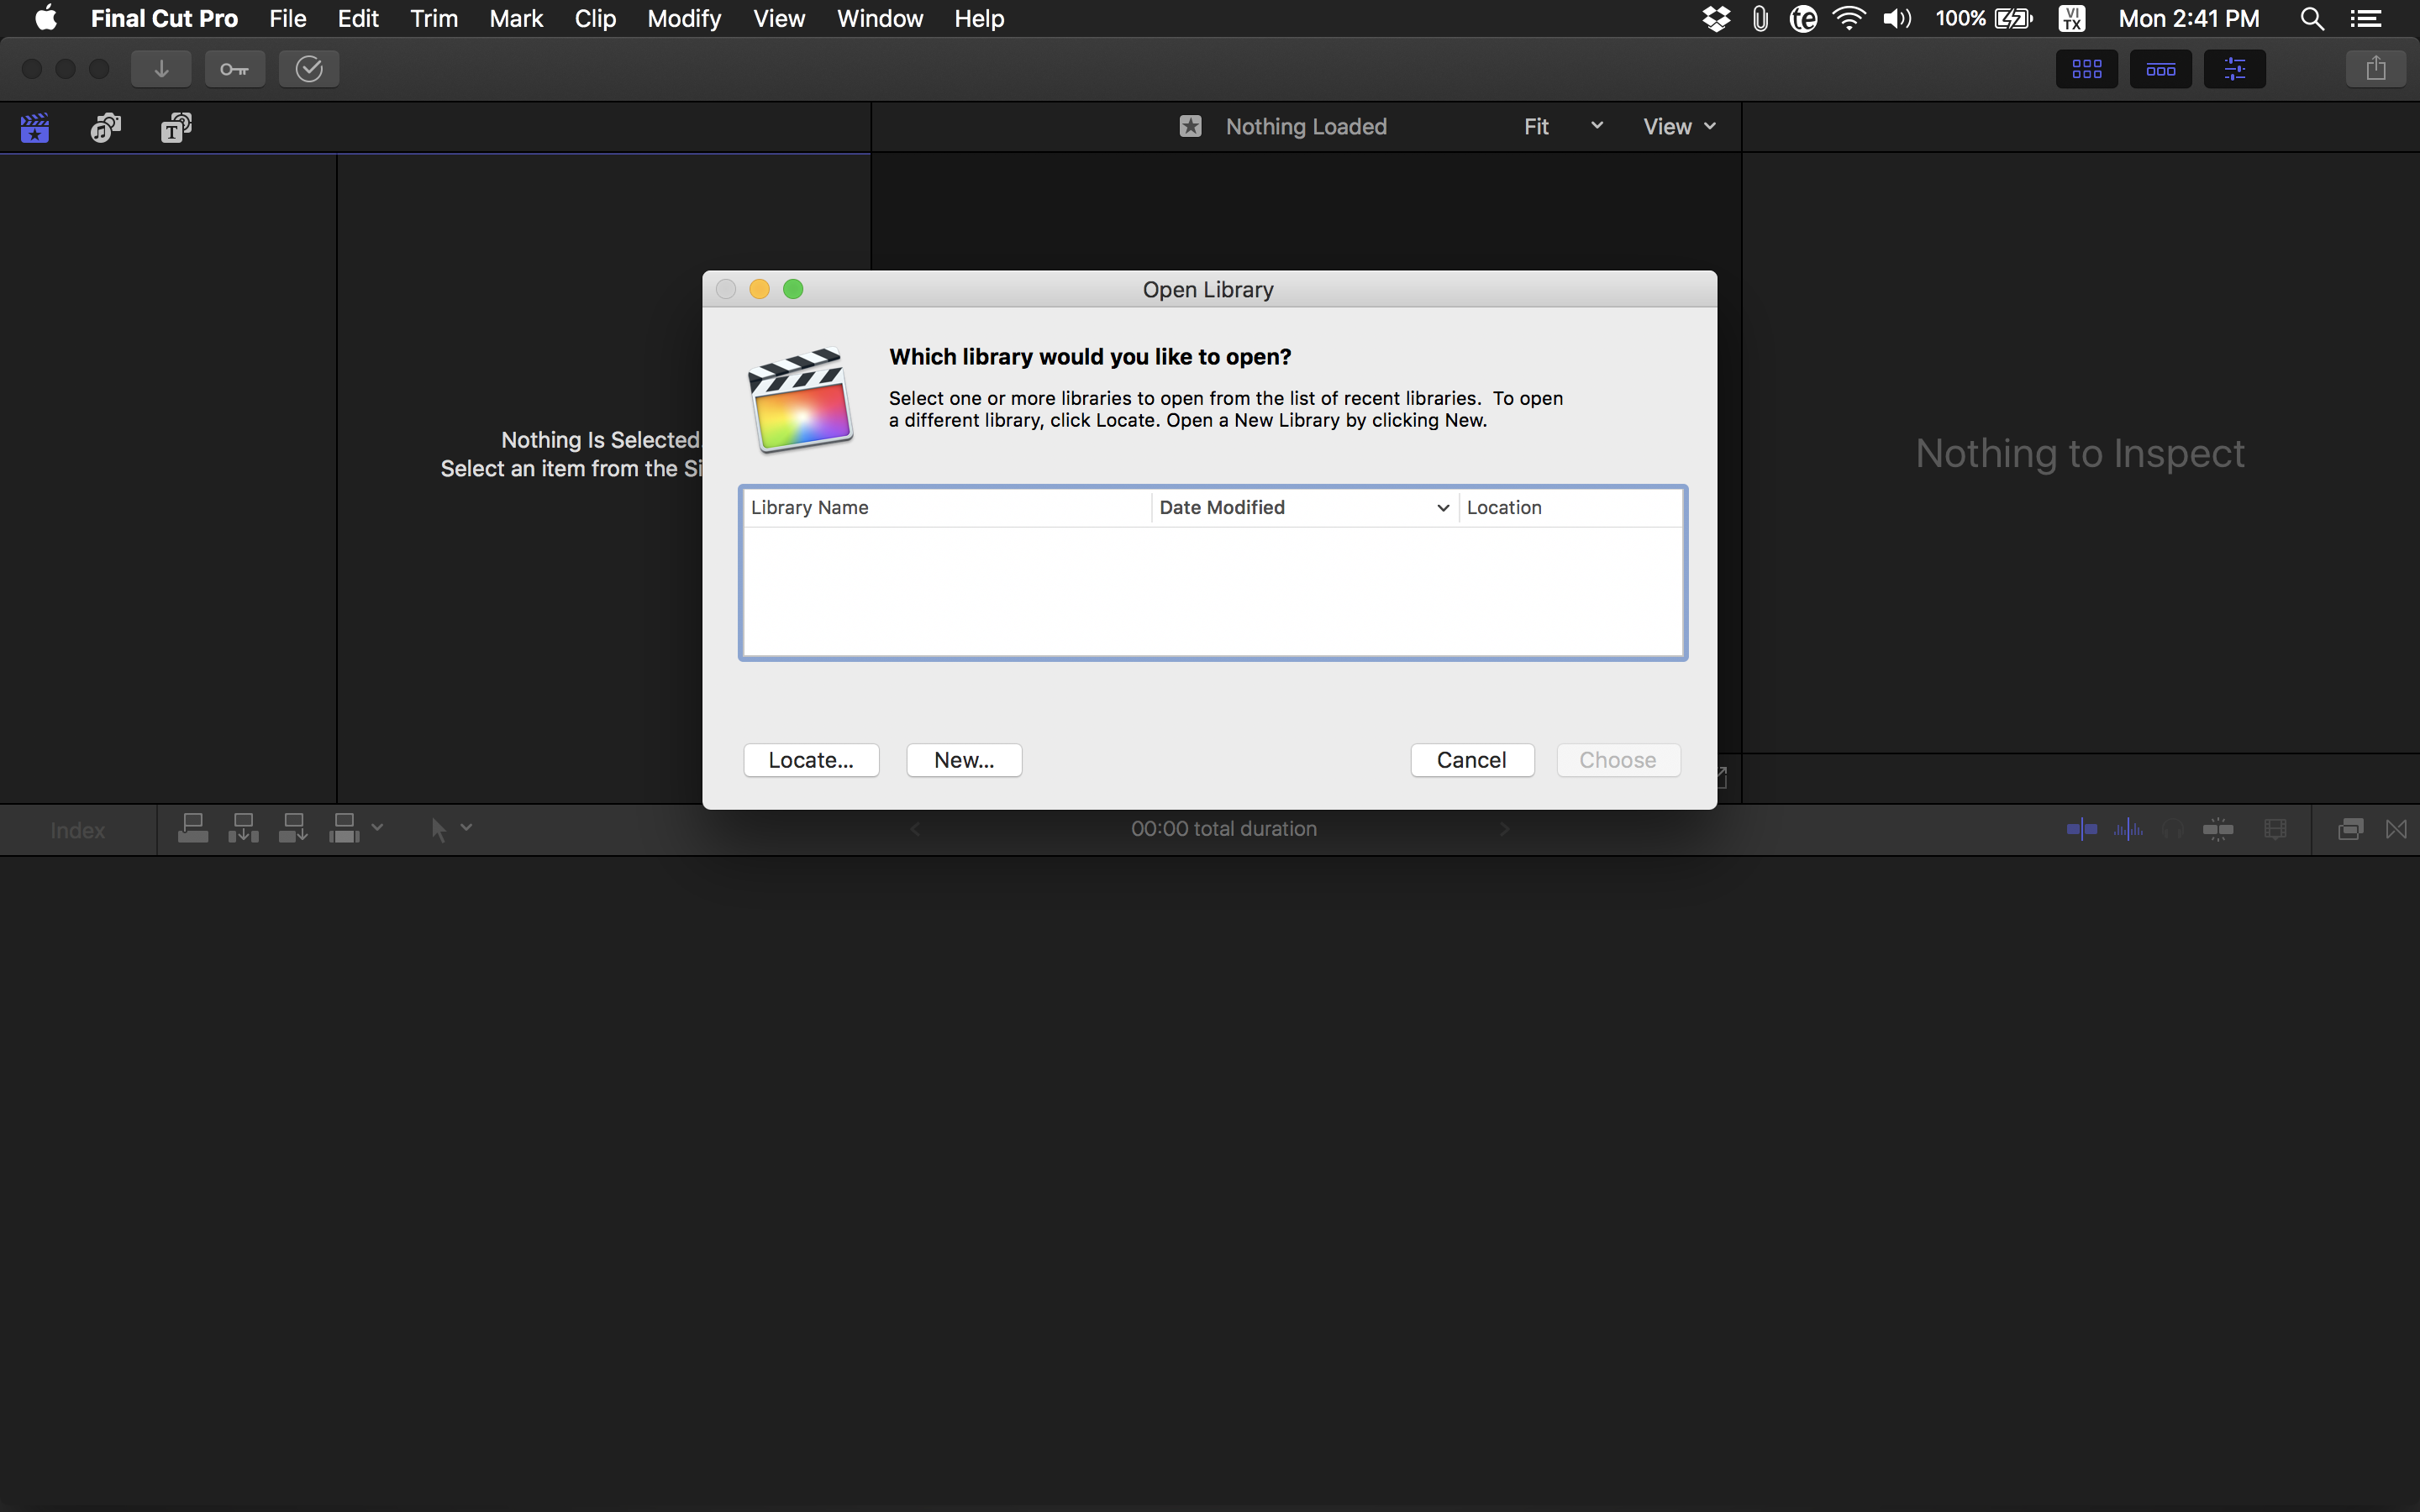Click the Clip menu item
The width and height of the screenshot is (2420, 1512).
pos(592,19)
